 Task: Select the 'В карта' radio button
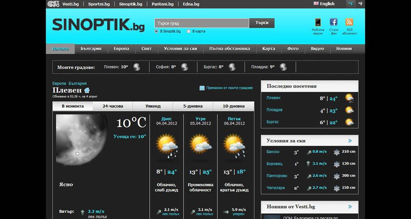pyautogui.click(x=189, y=31)
